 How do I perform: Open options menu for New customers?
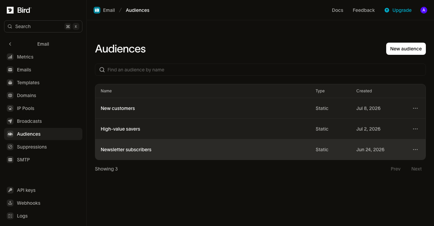coord(415,108)
